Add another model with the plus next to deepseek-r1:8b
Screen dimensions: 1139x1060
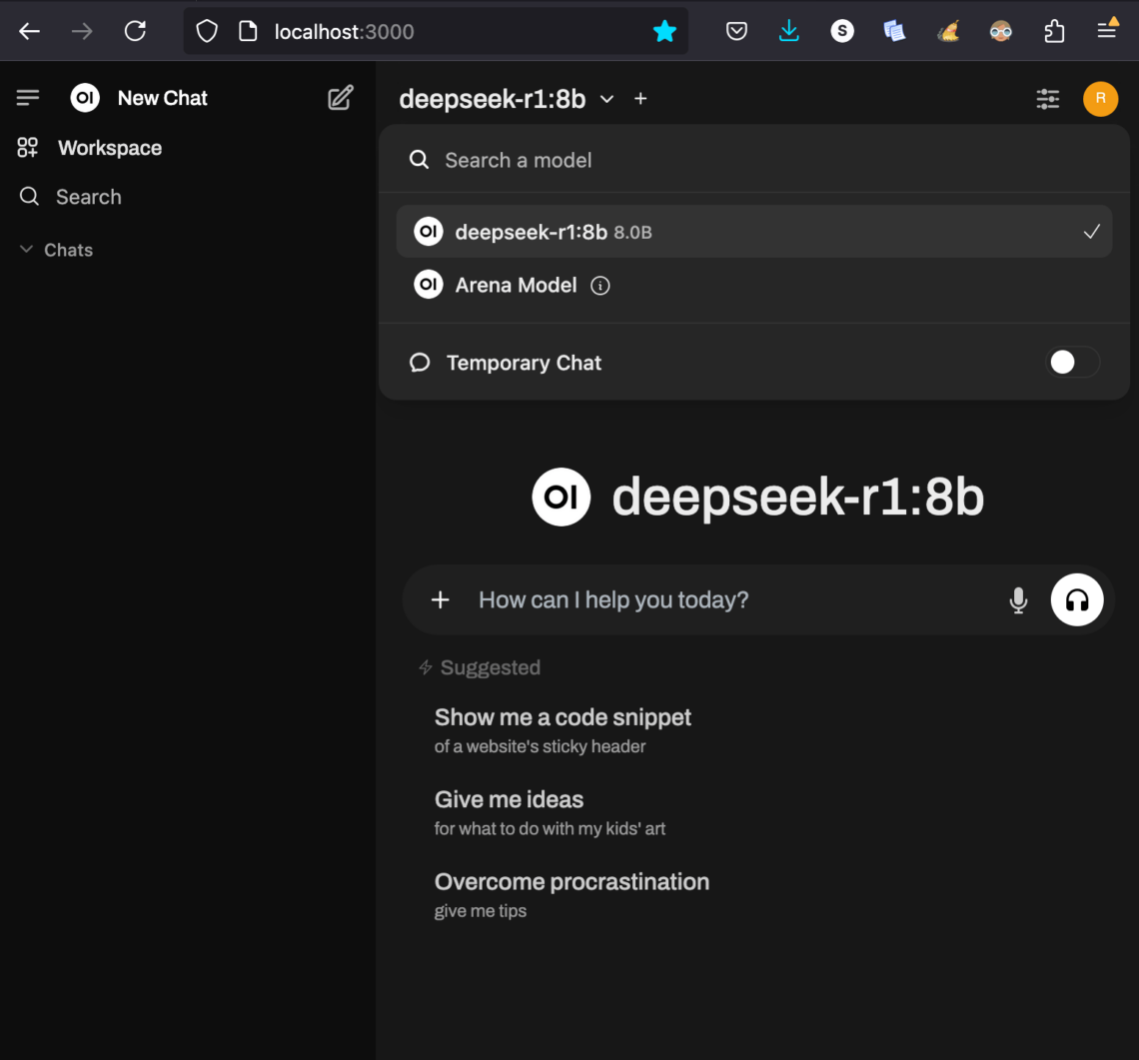[x=640, y=99]
